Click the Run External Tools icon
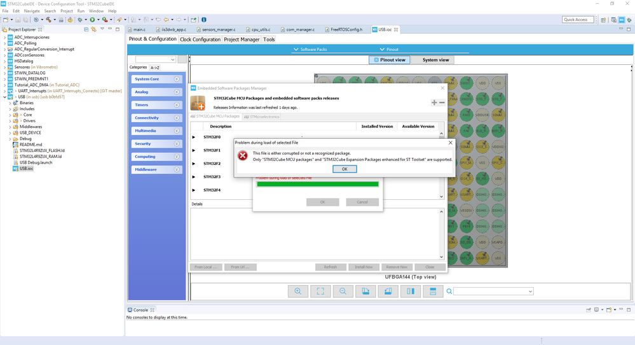The height and width of the screenshot is (345, 635). pyautogui.click(x=105, y=20)
